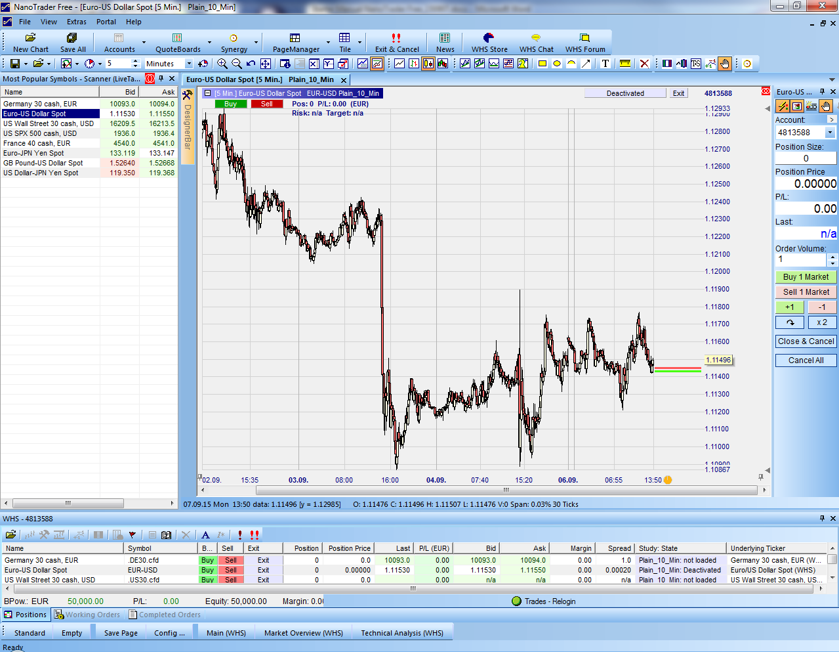Click the red Sell button on chart
Screen dimensions: 839x652
click(267, 104)
